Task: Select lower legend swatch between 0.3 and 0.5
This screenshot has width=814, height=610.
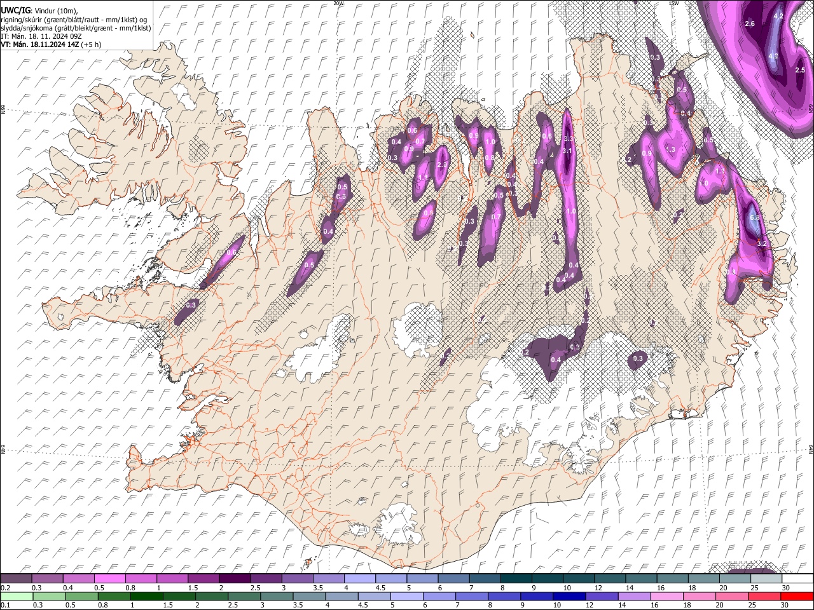Action: click(50, 596)
